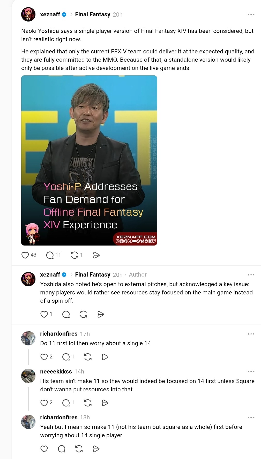
Task: Open richardonfires profile from 17h comment
Action: 59,334
